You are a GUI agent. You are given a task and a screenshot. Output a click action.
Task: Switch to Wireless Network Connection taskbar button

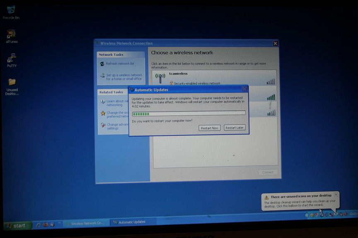coord(86,223)
